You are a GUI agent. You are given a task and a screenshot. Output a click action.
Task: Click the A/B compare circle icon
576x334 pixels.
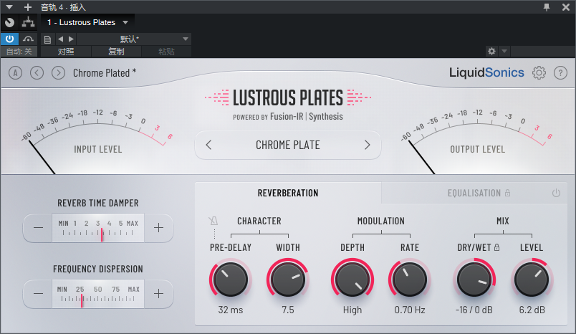[x=16, y=73]
